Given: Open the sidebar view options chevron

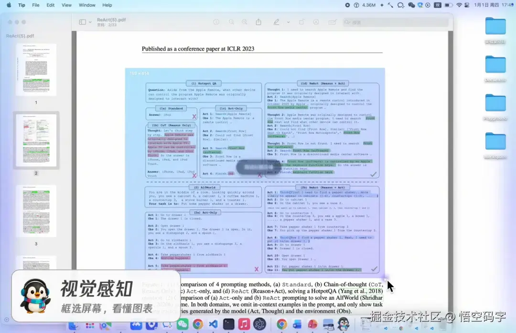Looking at the screenshot, I should (x=90, y=22).
